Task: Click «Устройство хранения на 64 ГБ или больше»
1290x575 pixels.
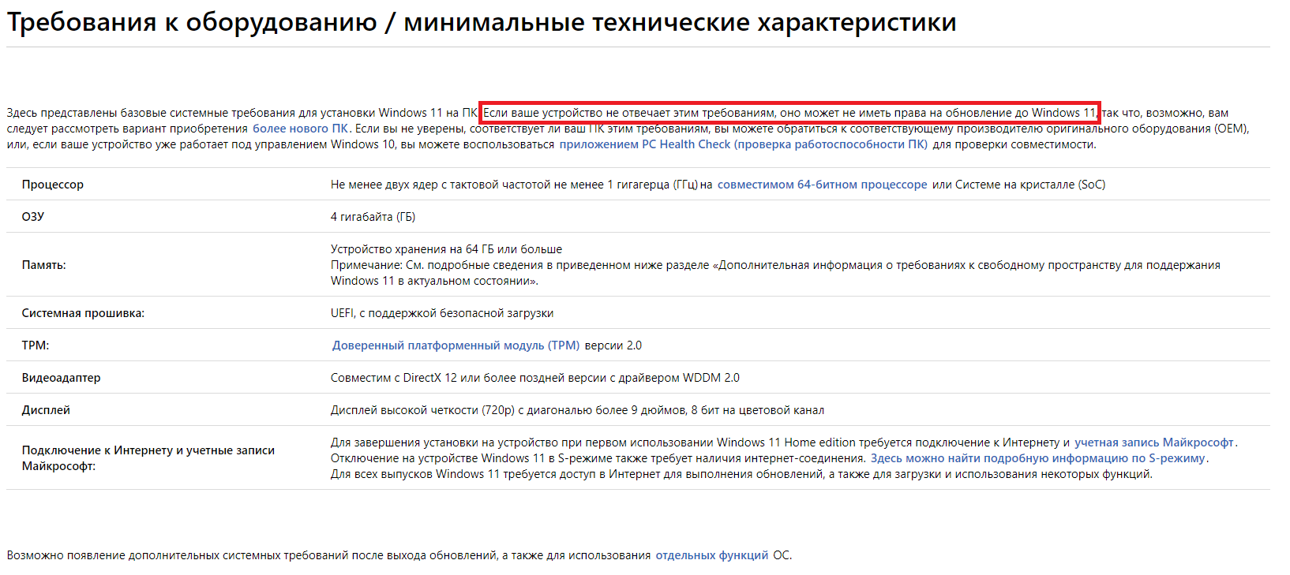Action: click(x=446, y=249)
